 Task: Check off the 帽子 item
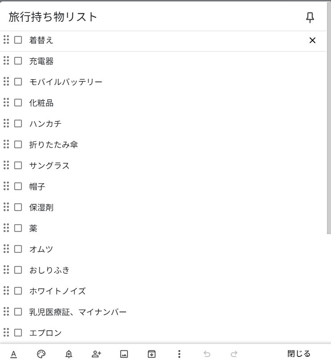pyautogui.click(x=18, y=186)
